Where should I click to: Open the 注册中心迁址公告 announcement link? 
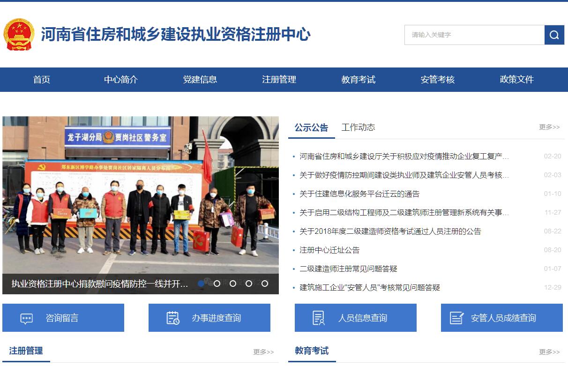click(329, 250)
